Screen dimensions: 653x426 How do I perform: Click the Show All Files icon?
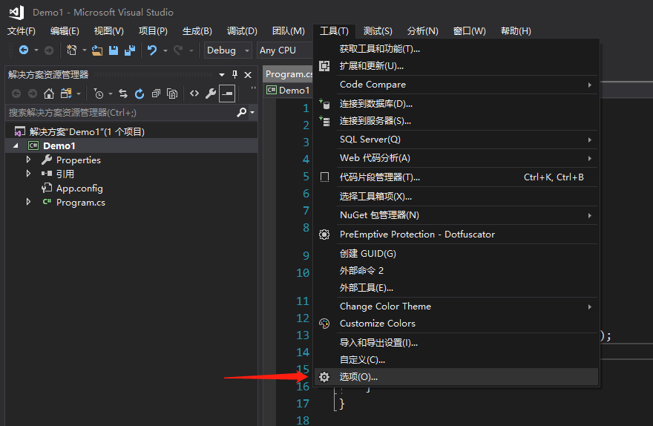[172, 94]
